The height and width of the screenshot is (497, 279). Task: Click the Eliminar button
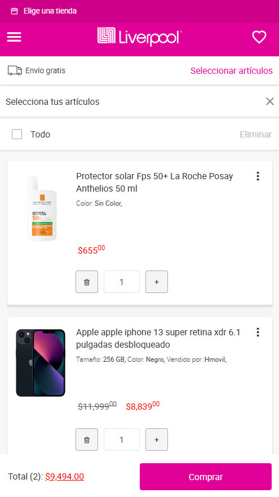pyautogui.click(x=255, y=134)
